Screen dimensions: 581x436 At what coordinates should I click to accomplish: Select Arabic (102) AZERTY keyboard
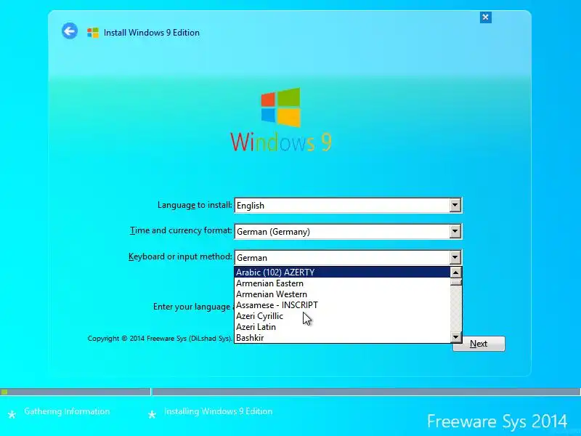(342, 272)
